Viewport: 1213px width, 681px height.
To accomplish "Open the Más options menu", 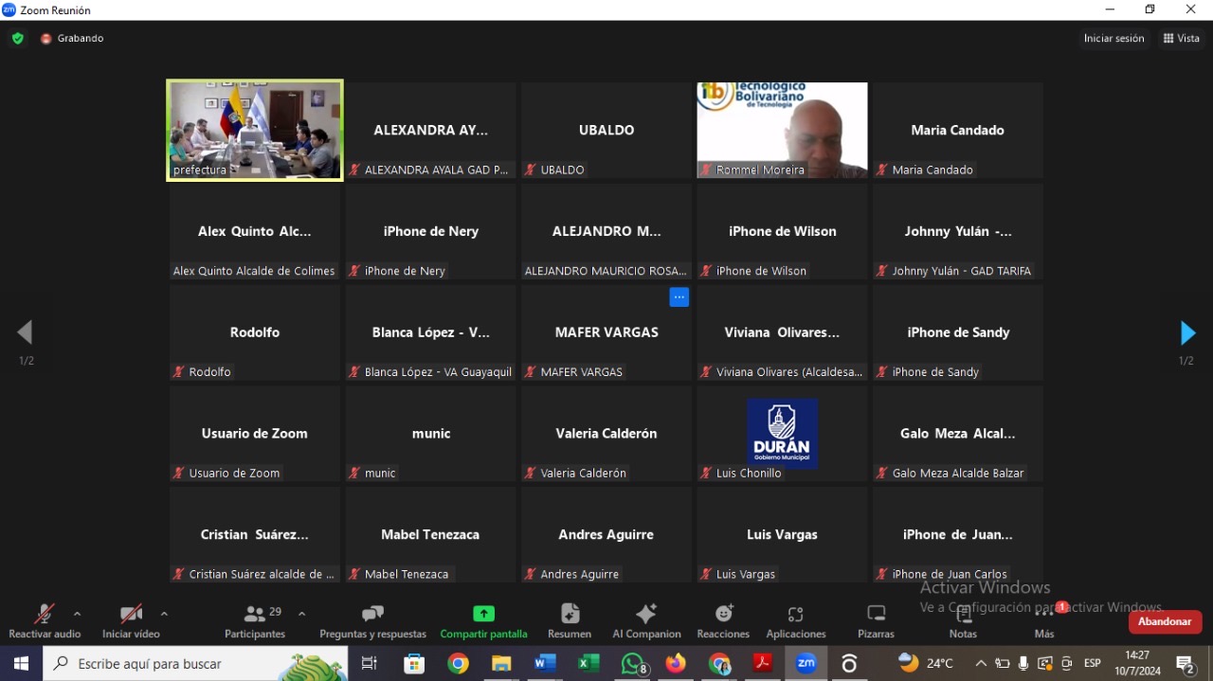I will [1044, 620].
